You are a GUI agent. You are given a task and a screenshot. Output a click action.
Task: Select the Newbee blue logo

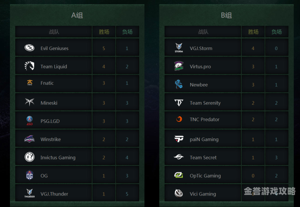tap(179, 84)
